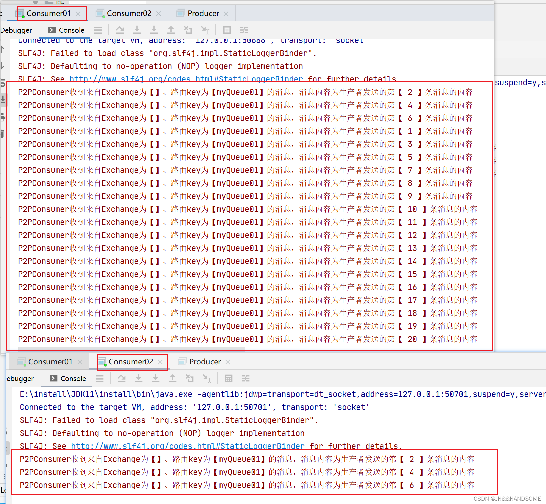546x504 pixels.
Task: Click upper console line for message 【 16 】
Action: 248,287
